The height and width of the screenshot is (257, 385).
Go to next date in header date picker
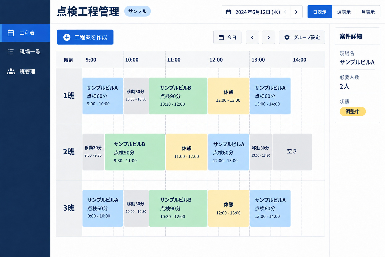(x=297, y=12)
